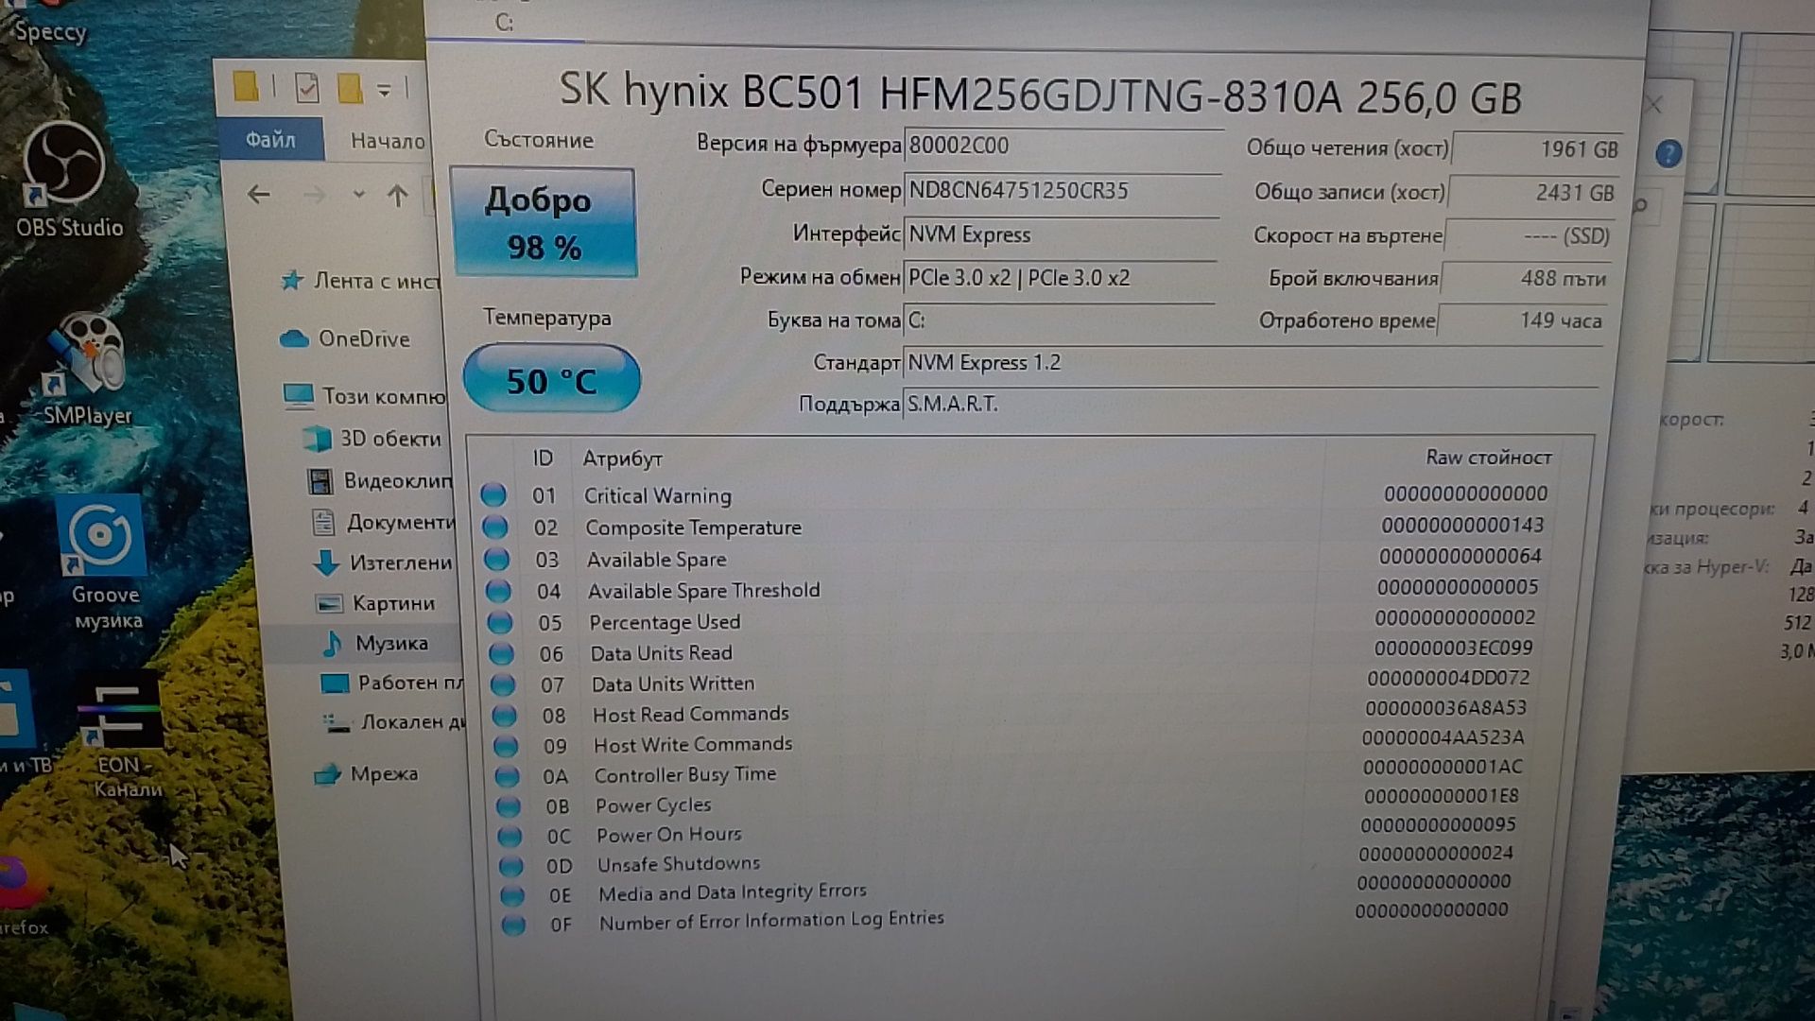Open Картини folder in navigation pane
1815x1021 pixels.
(375, 603)
